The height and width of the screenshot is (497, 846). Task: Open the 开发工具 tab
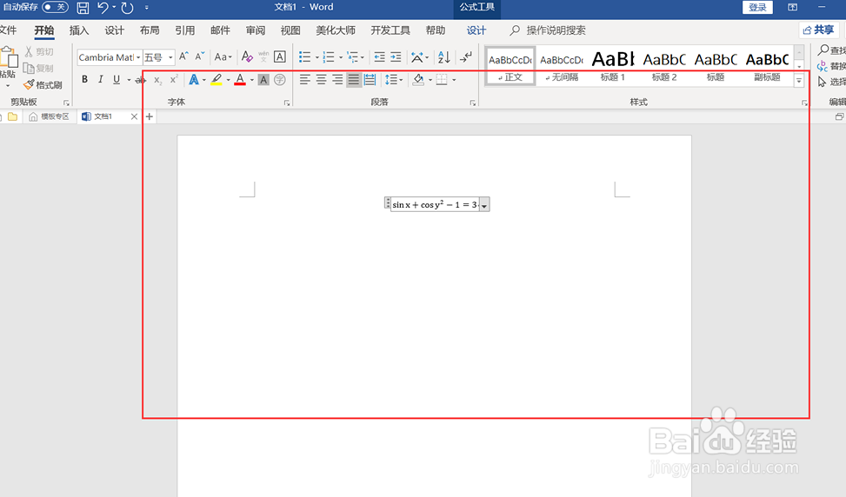(x=390, y=30)
